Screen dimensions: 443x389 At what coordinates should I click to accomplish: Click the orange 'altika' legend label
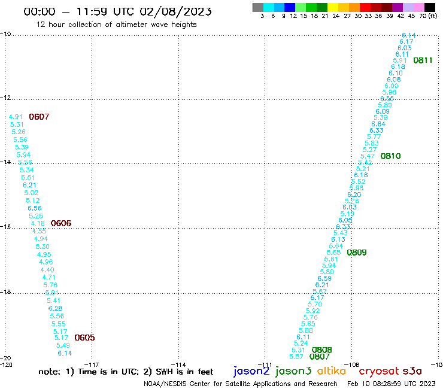[331, 370]
